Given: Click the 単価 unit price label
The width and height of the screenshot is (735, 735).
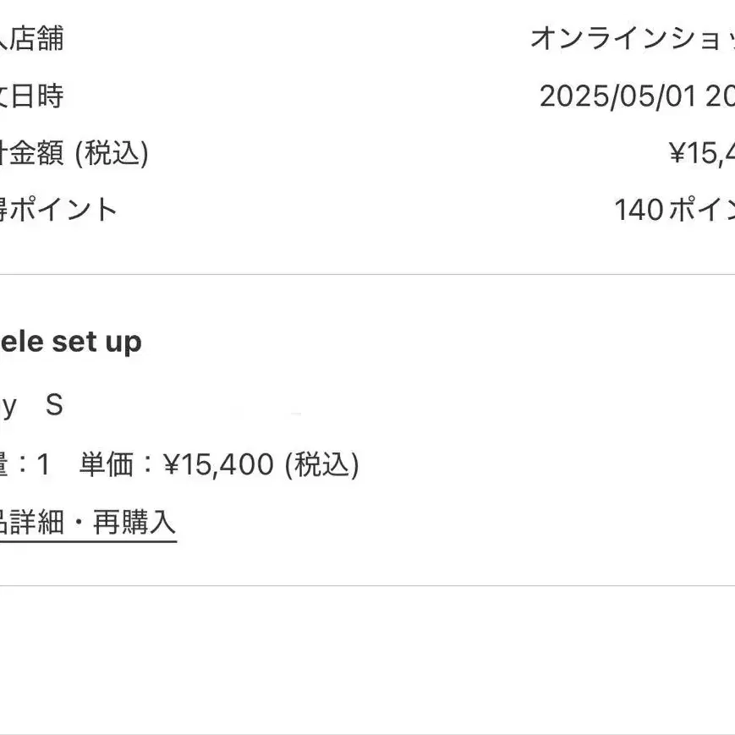Looking at the screenshot, I should (x=107, y=464).
